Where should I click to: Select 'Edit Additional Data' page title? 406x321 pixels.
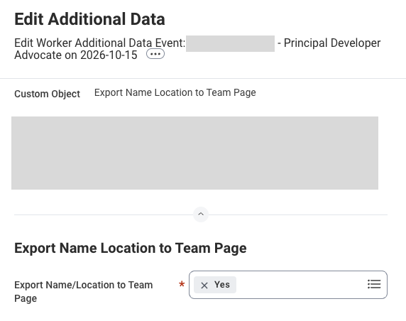(x=89, y=19)
